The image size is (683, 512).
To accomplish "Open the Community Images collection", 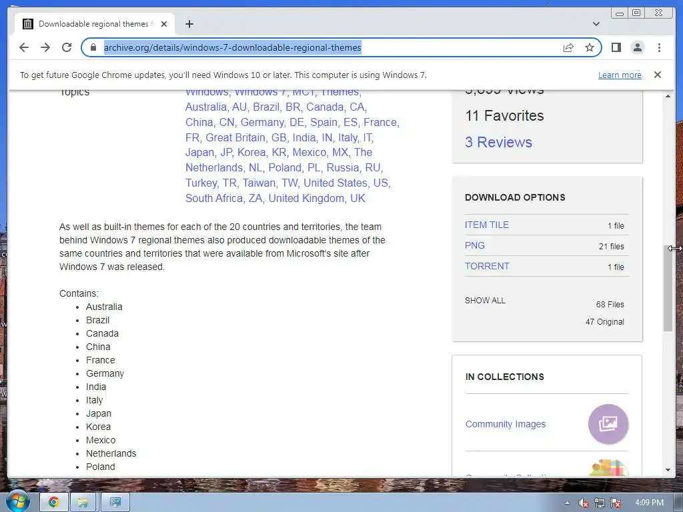I will tap(506, 424).
